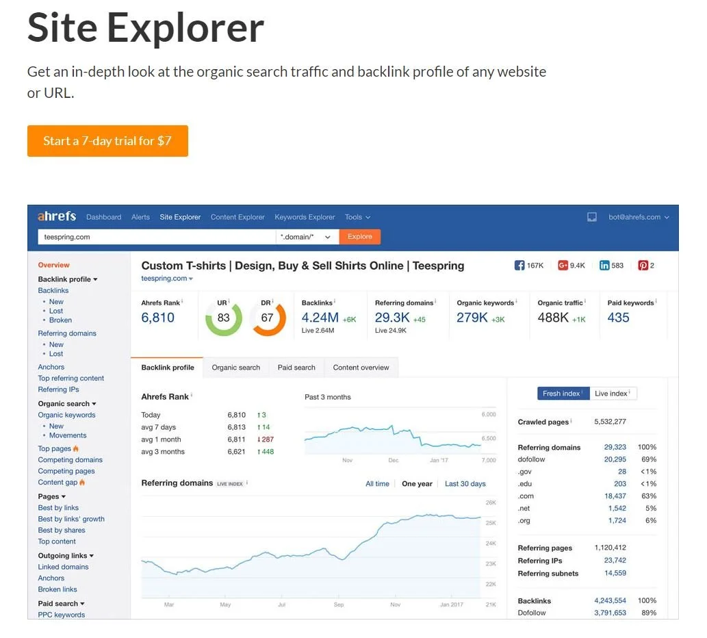Image resolution: width=707 pixels, height=638 pixels.
Task: Open Competing domains in the sidebar
Action: point(70,459)
